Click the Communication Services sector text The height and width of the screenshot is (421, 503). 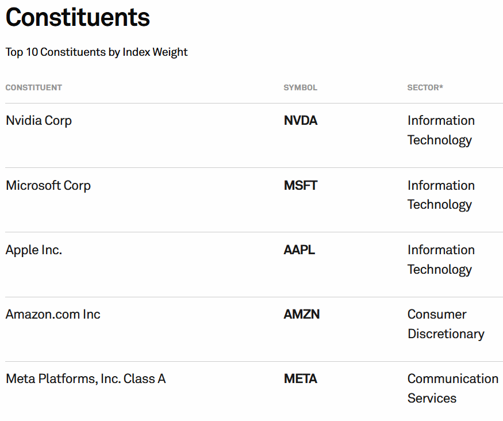452,389
